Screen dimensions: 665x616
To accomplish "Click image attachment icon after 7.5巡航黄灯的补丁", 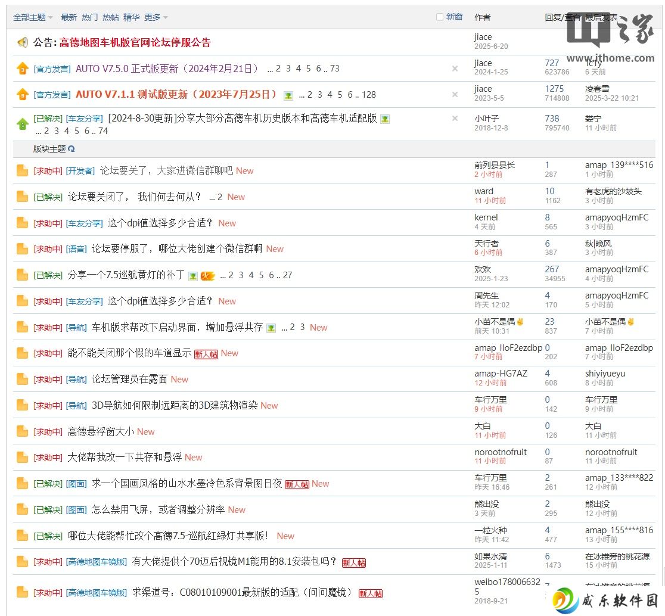I will point(193,276).
